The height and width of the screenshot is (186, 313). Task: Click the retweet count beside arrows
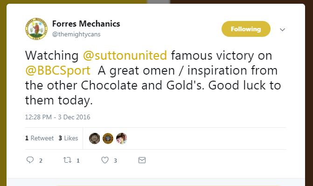(x=78, y=161)
